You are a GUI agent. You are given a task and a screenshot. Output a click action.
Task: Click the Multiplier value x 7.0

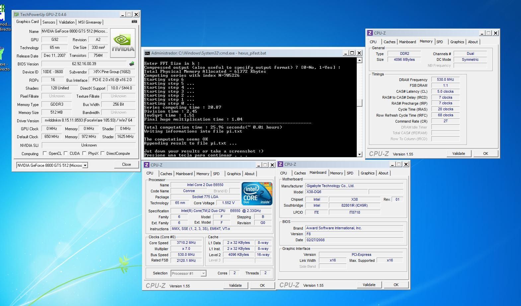click(186, 249)
